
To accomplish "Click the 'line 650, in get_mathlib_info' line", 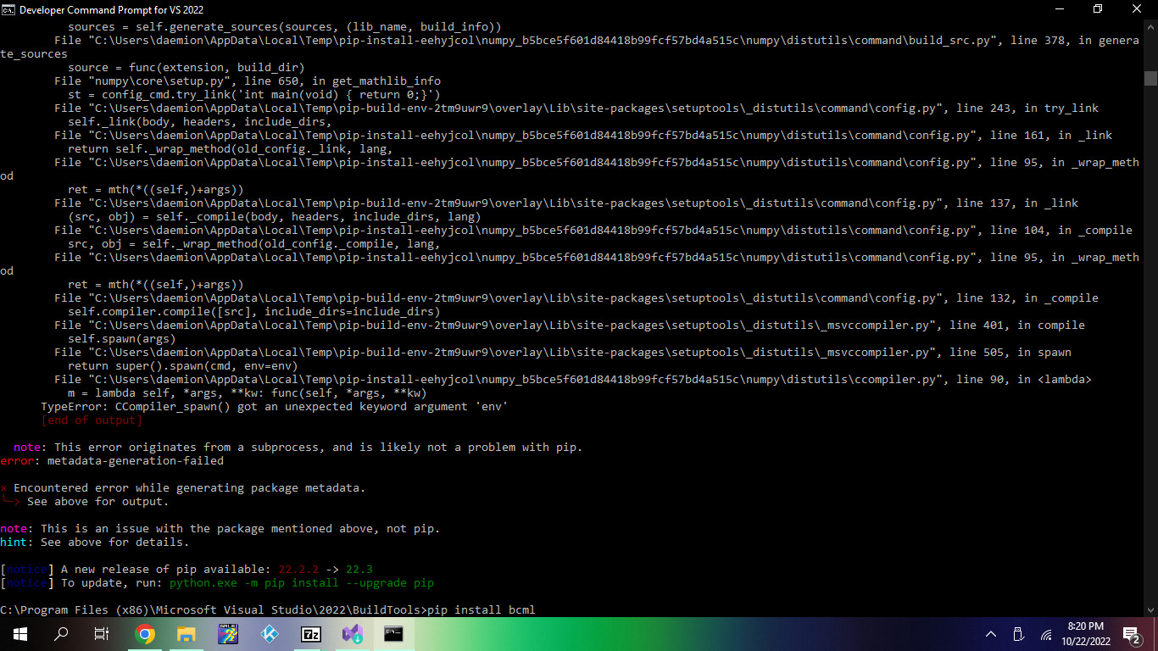I will click(248, 81).
